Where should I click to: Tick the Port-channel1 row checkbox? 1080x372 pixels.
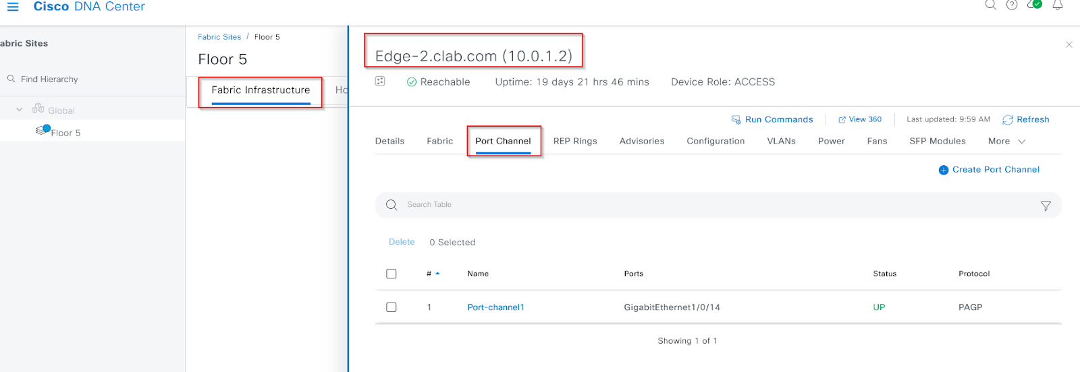click(x=391, y=307)
